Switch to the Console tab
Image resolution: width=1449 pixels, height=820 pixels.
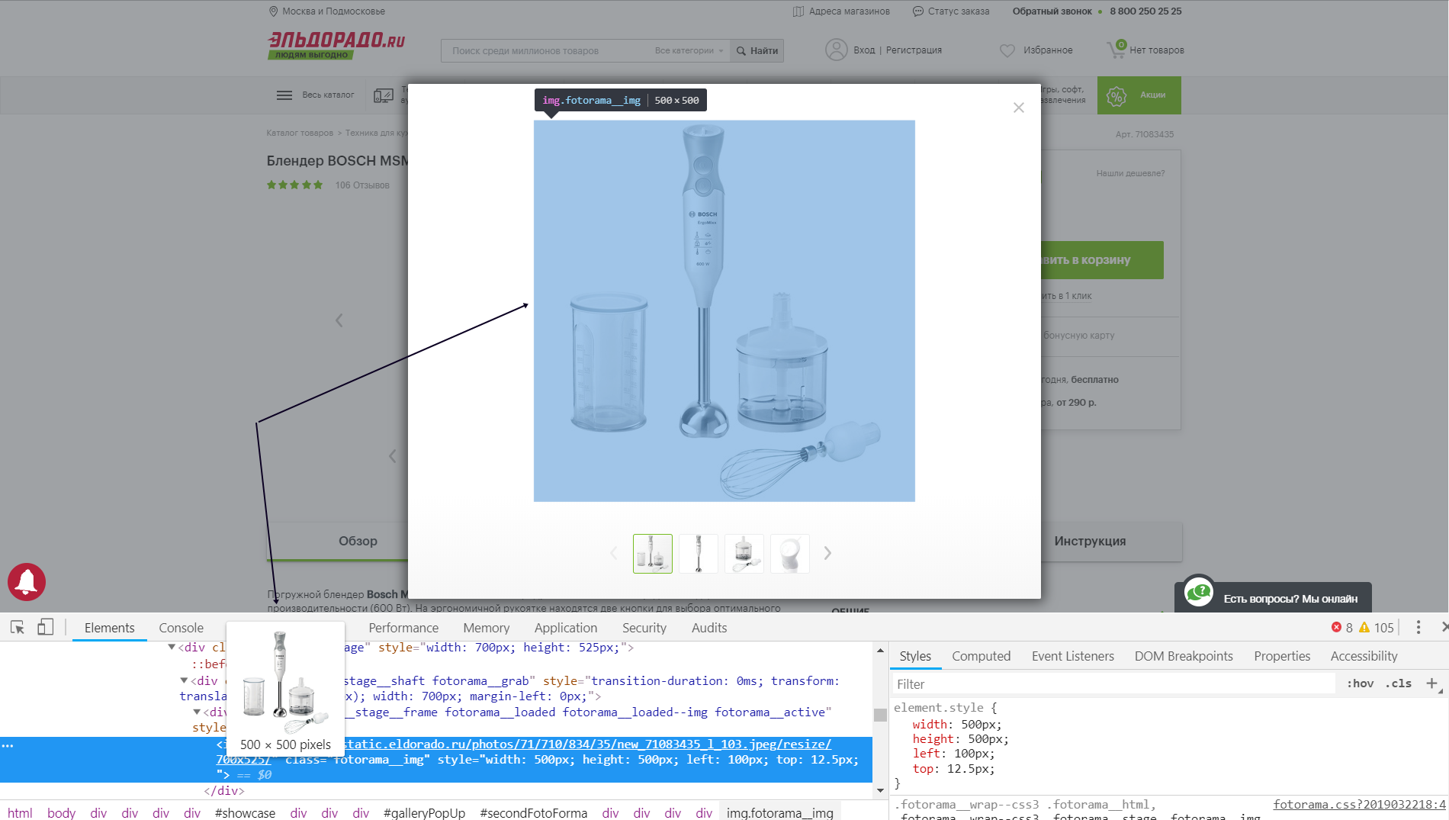click(x=181, y=628)
